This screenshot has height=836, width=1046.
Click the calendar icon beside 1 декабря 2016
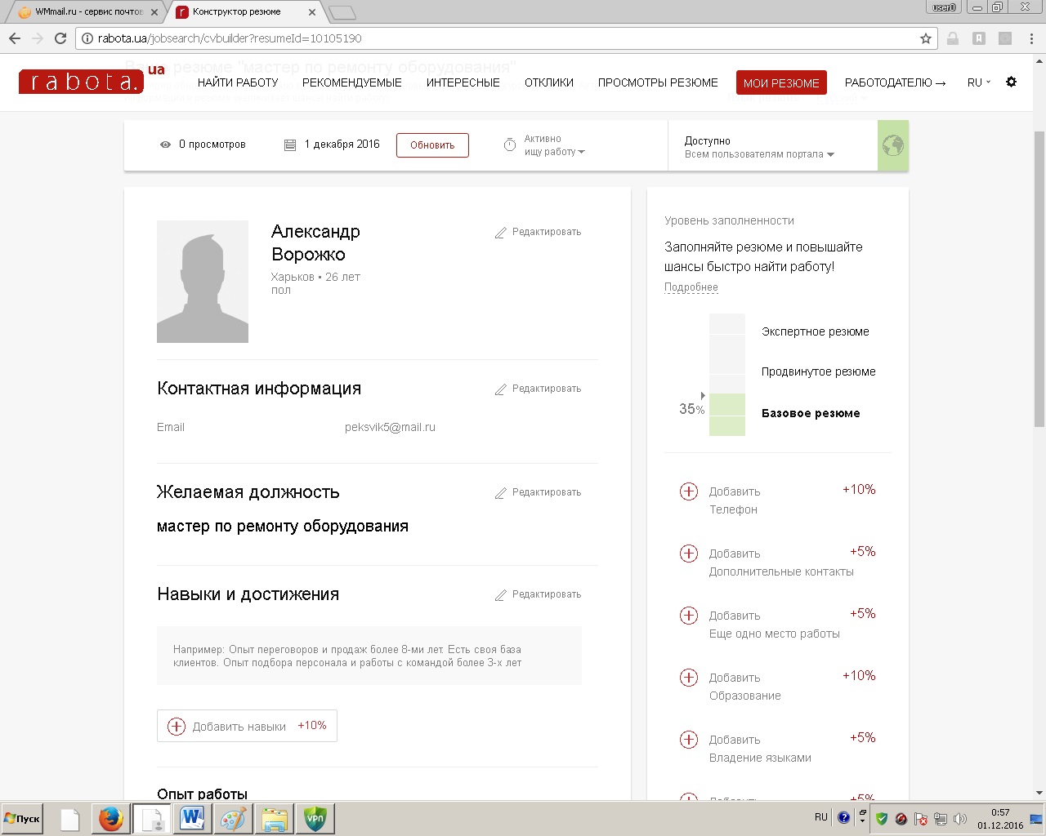click(289, 145)
